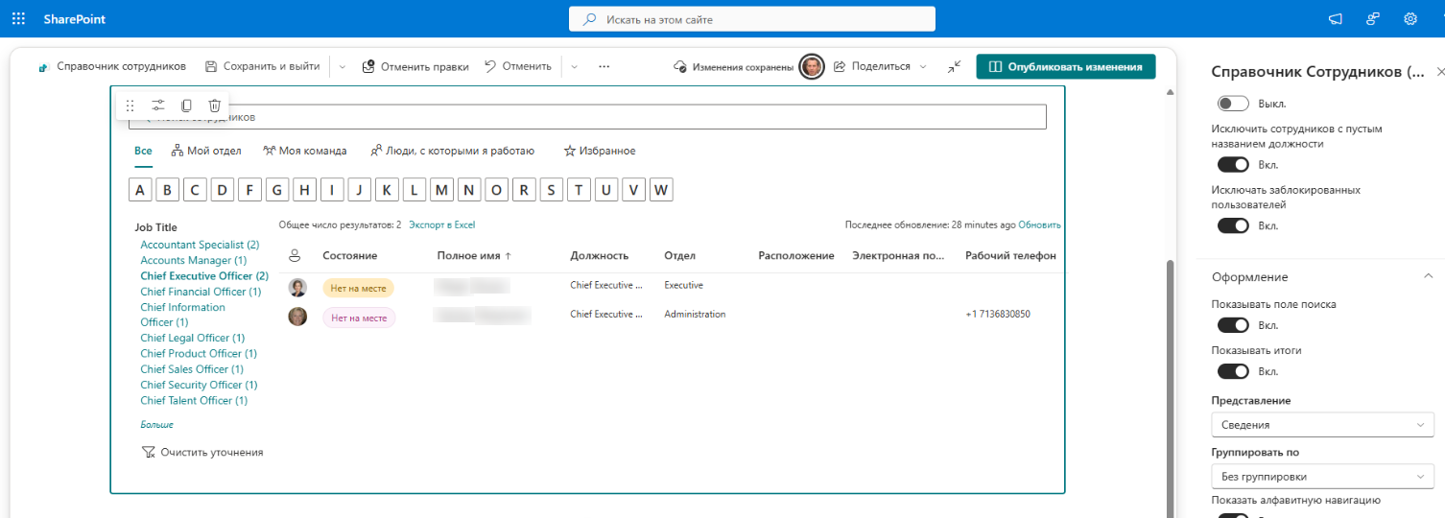This screenshot has width=1445, height=518.
Task: Select Chief Legal Officer (1) refiner
Action: [x=192, y=338]
